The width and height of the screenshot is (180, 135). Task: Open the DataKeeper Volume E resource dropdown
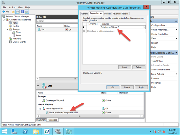pos(143,27)
